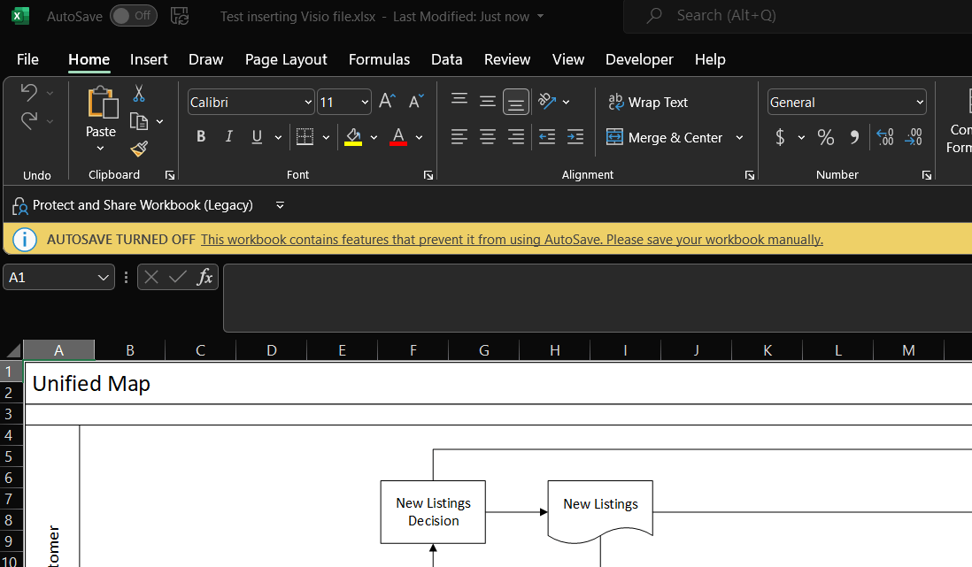Align text left
The image size is (972, 567).
click(x=459, y=137)
